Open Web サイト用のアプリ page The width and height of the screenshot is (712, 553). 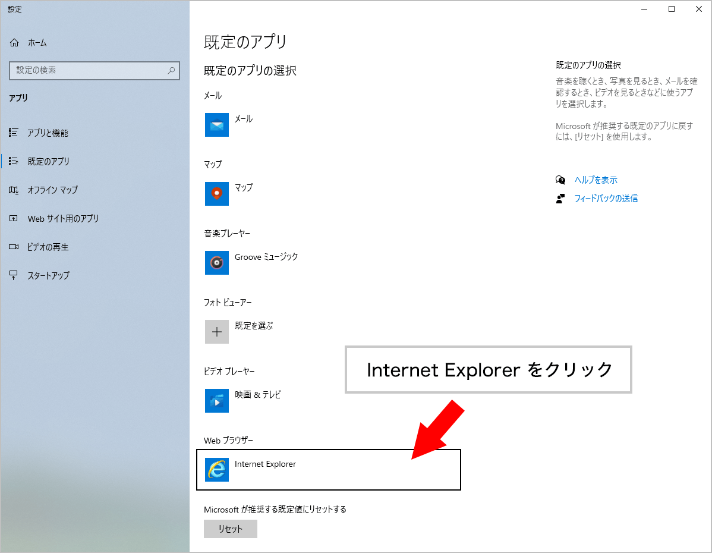63,219
